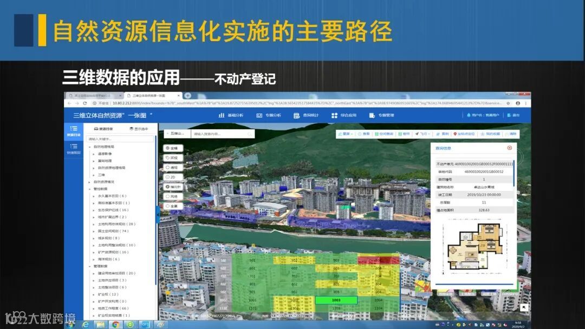Click the 退出 logout button
The image size is (585, 329).
pos(513,115)
